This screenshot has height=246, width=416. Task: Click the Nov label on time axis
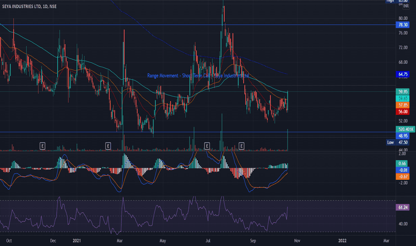(x=297, y=241)
